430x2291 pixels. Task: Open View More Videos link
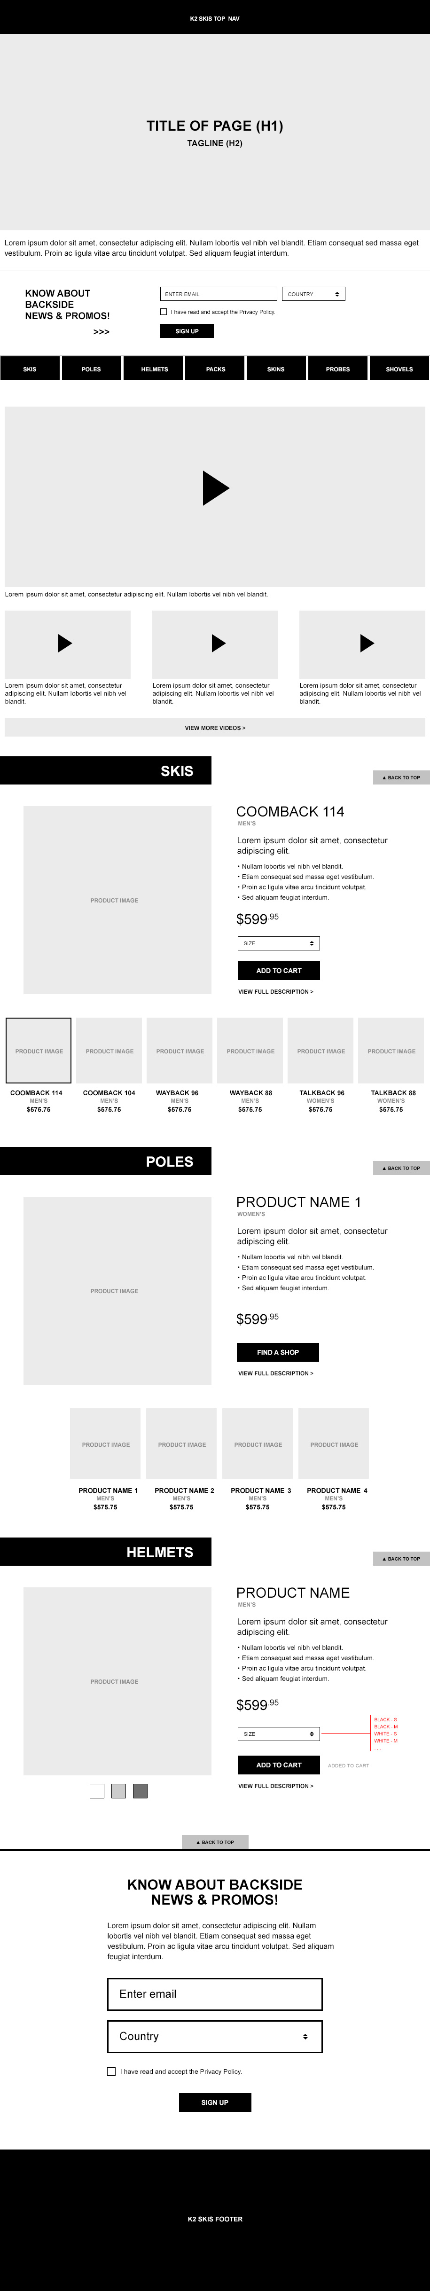[215, 728]
